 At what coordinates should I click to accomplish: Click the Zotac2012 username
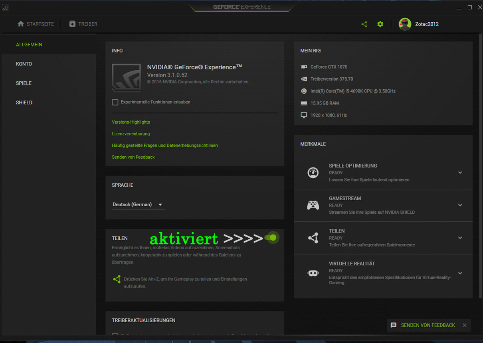[426, 24]
